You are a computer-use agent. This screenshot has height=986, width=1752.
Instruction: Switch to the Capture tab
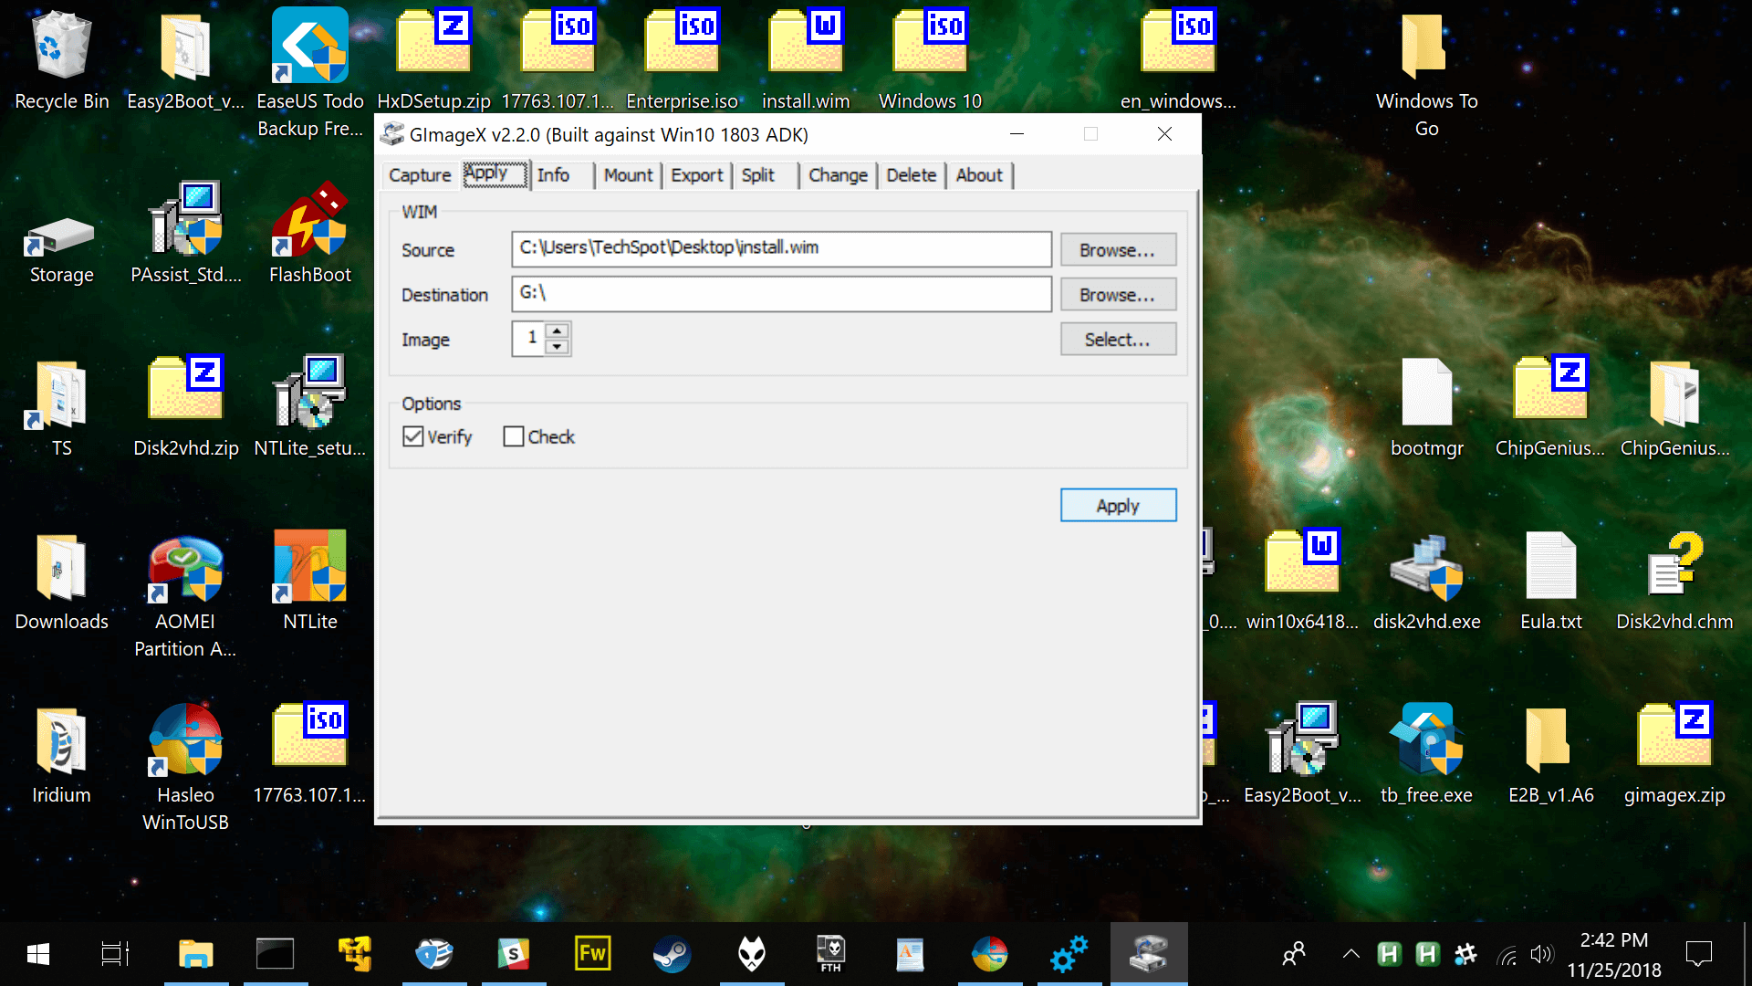click(x=420, y=175)
